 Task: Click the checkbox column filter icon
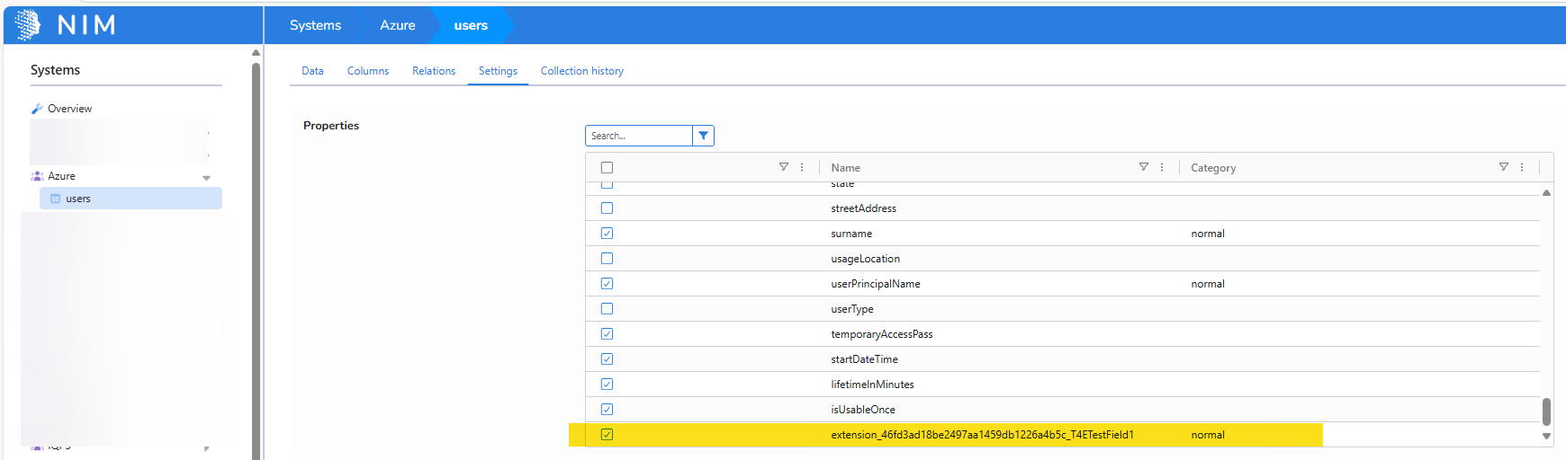[x=783, y=167]
